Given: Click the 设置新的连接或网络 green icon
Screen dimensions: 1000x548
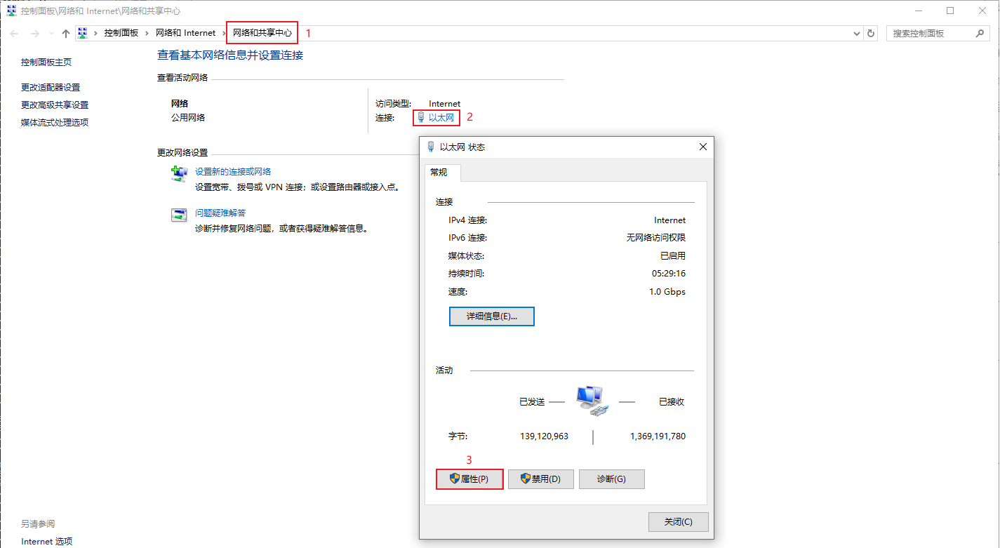Looking at the screenshot, I should point(179,173).
